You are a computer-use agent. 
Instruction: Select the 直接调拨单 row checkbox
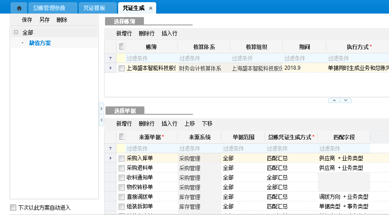point(121,197)
